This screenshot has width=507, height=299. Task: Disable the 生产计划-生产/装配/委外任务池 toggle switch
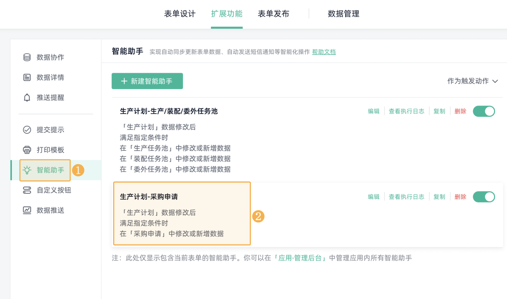coord(484,111)
